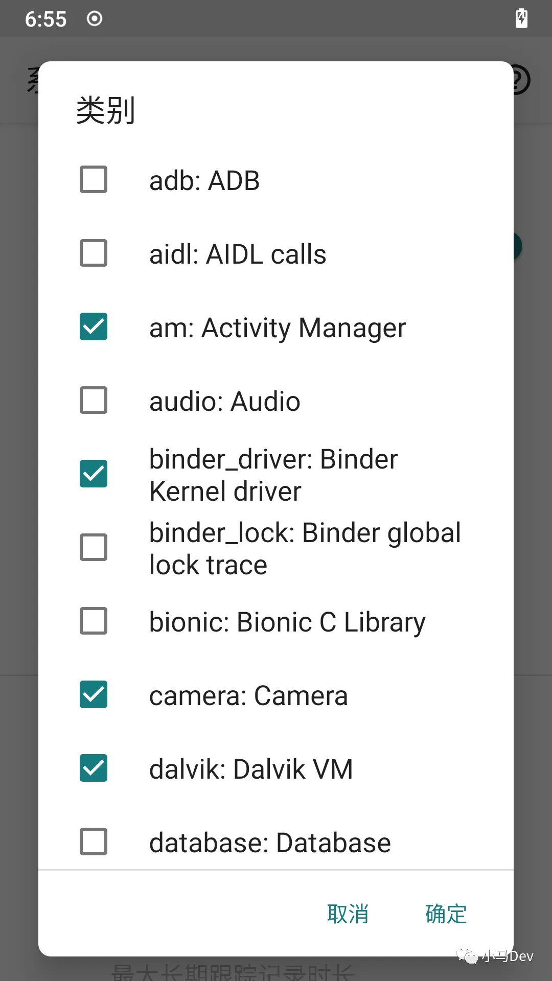
Task: Uncheck the dalvik: Dalvik VM checkbox
Action: pyautogui.click(x=94, y=768)
